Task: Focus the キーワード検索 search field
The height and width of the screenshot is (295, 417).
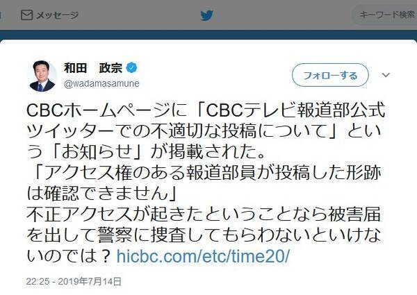Action: (x=385, y=15)
